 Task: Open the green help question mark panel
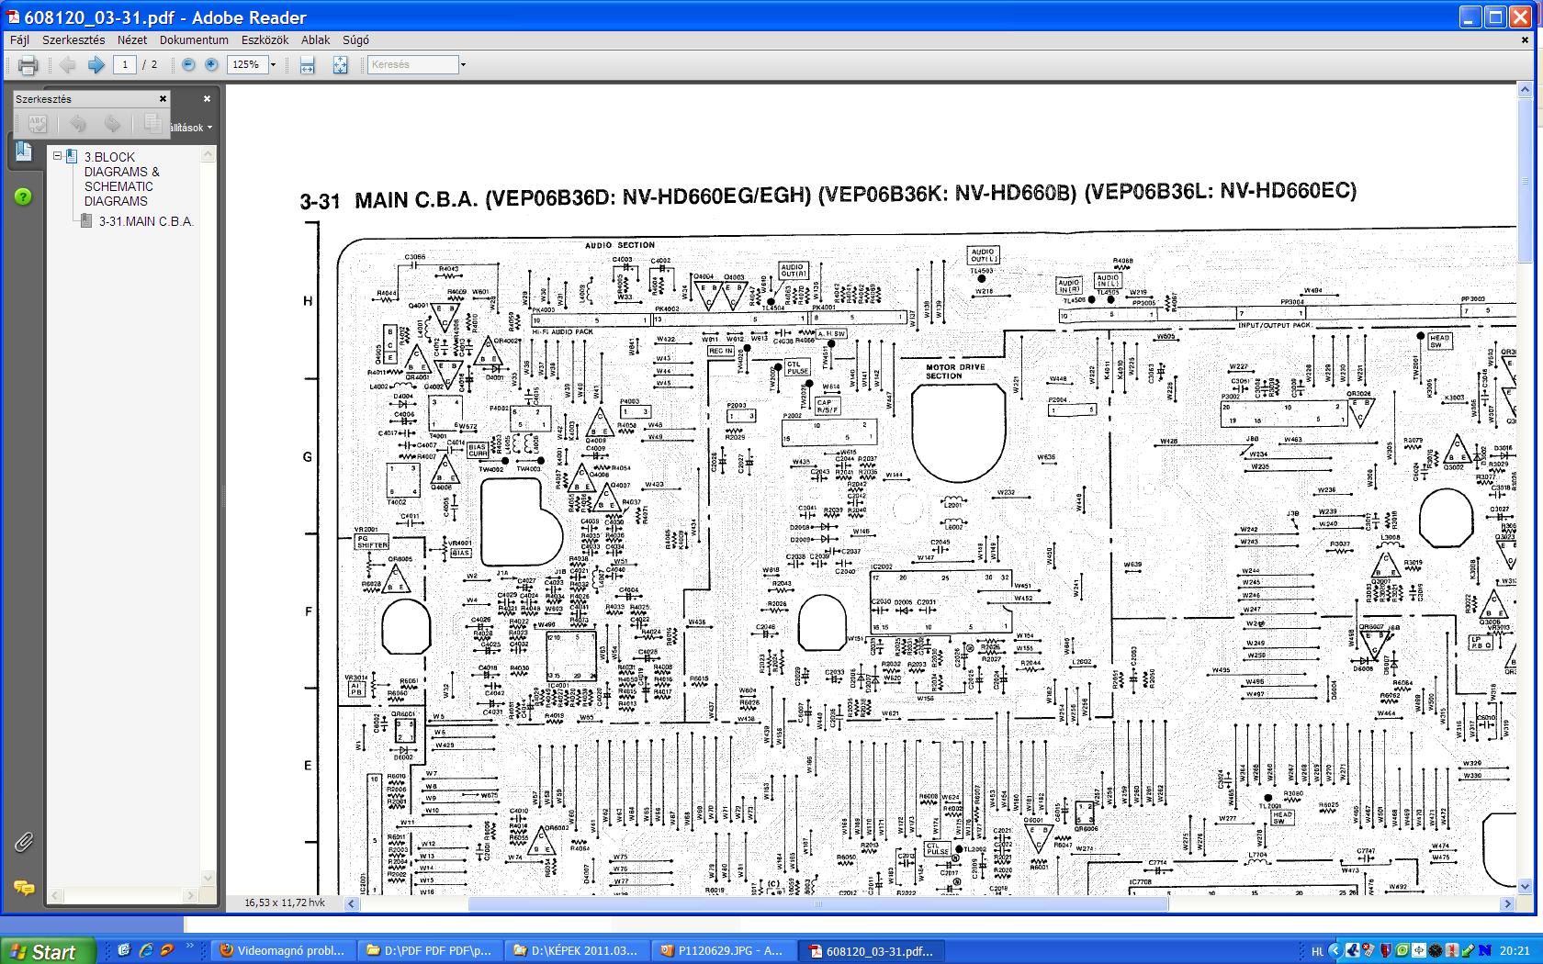tap(24, 196)
